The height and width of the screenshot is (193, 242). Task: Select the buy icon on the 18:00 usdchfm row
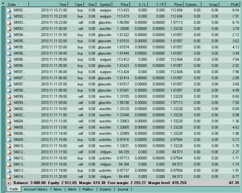click(x=9, y=158)
